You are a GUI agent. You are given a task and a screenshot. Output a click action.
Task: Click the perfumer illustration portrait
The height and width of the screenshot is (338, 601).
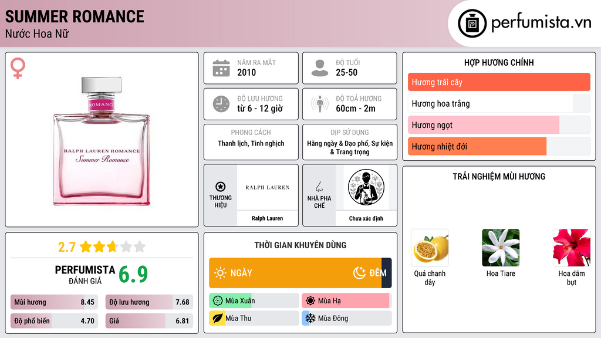(366, 187)
